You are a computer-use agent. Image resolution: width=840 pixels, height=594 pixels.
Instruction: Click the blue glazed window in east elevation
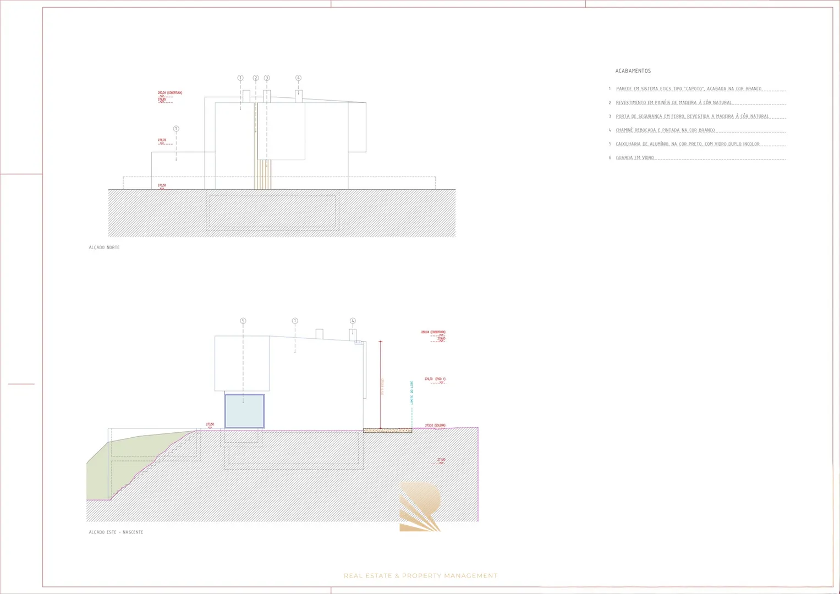point(244,411)
